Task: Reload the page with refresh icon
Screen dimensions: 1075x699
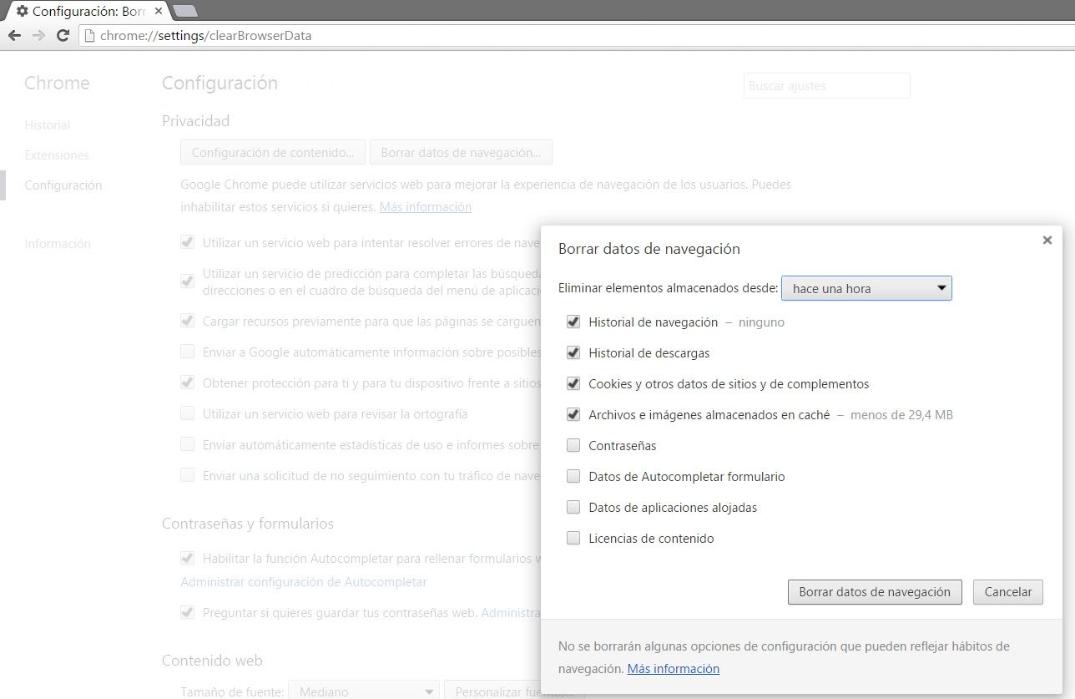Action: 63,36
